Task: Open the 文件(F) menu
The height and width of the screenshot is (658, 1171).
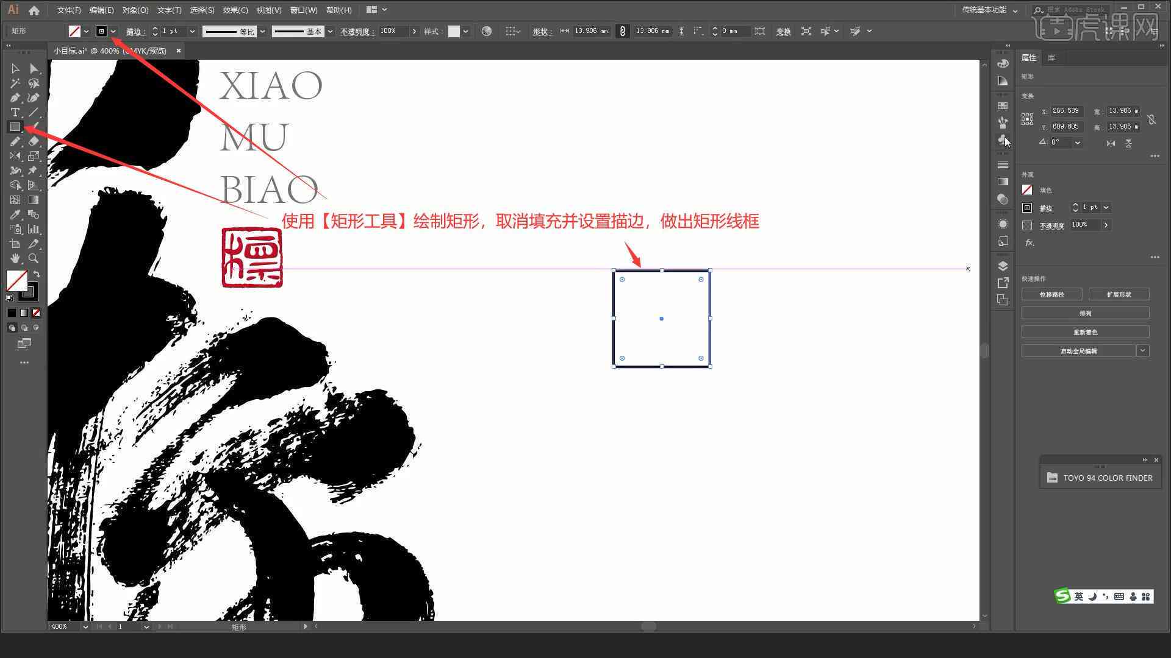Action: pyautogui.click(x=69, y=10)
